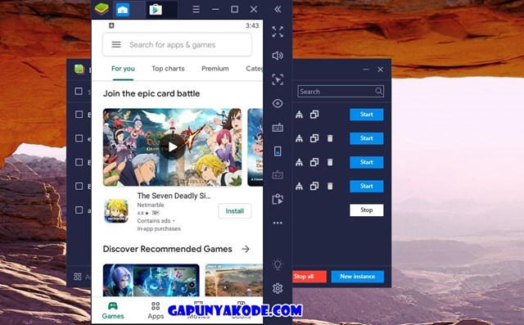Image resolution: width=524 pixels, height=325 pixels.
Task: Click the install APK icon in the sidebar
Action: pyautogui.click(x=278, y=199)
